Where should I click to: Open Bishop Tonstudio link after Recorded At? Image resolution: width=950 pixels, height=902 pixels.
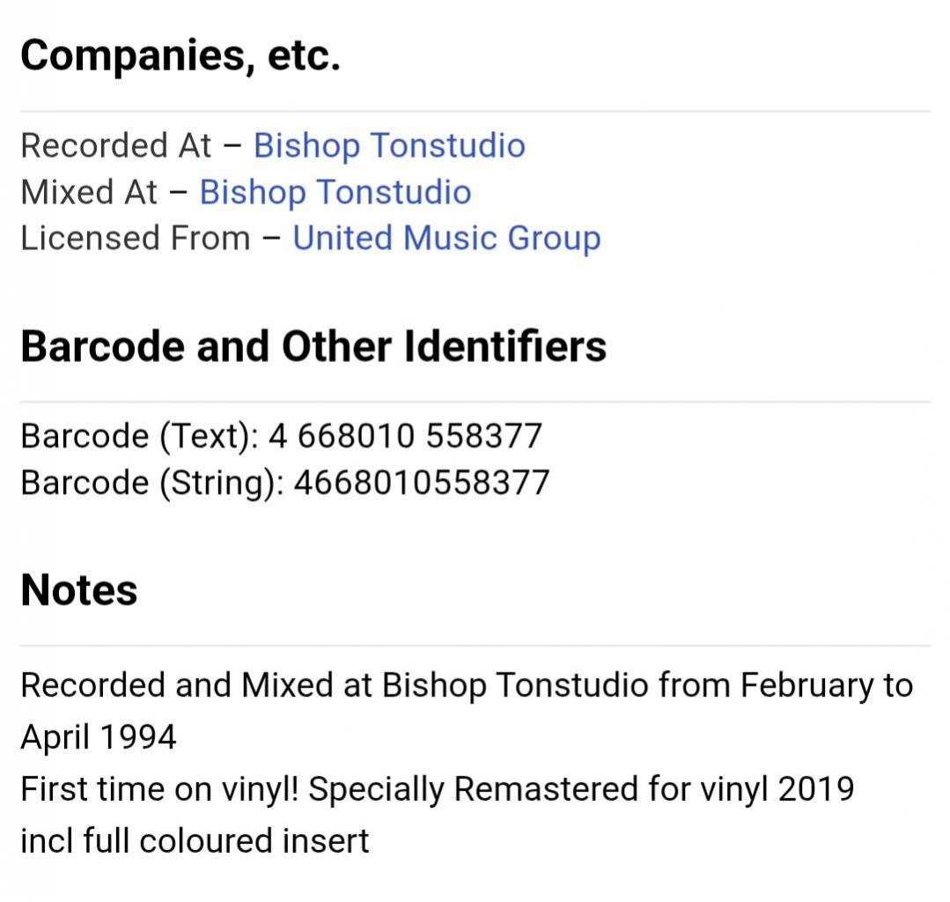(389, 145)
